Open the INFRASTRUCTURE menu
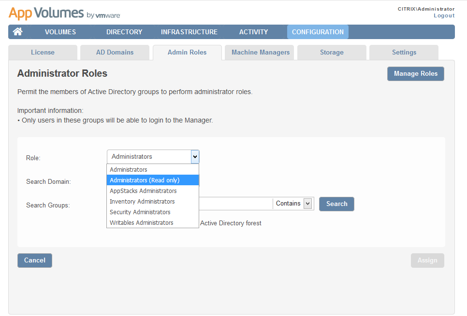The image size is (467, 316). click(x=189, y=32)
